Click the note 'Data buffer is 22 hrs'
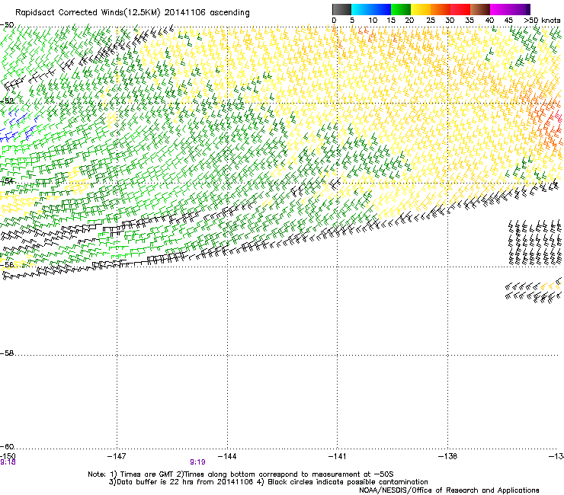The image size is (564, 495). coord(154,482)
